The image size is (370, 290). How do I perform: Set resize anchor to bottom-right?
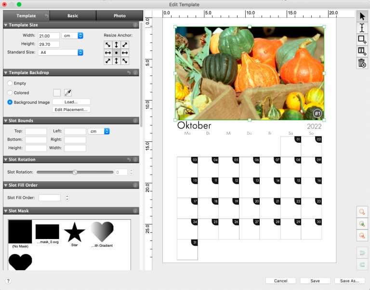pos(125,61)
